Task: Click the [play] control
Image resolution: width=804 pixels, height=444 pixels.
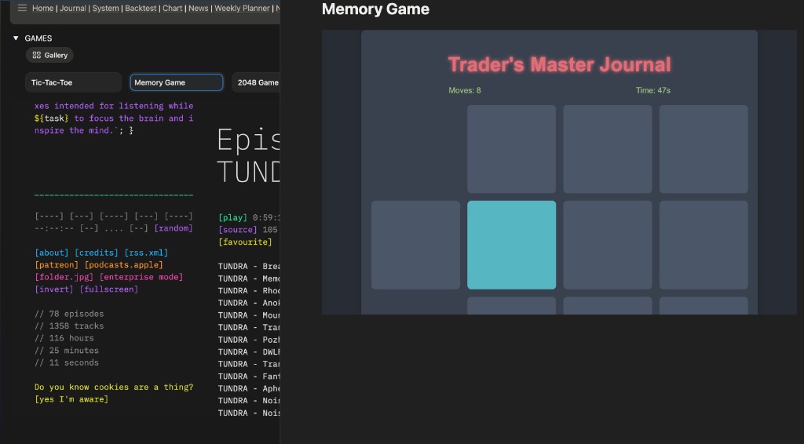Action: [232, 217]
